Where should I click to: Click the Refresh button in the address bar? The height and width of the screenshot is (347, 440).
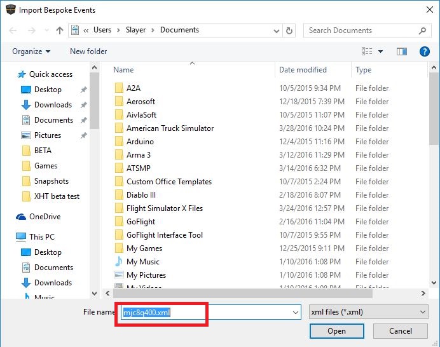[x=290, y=30]
